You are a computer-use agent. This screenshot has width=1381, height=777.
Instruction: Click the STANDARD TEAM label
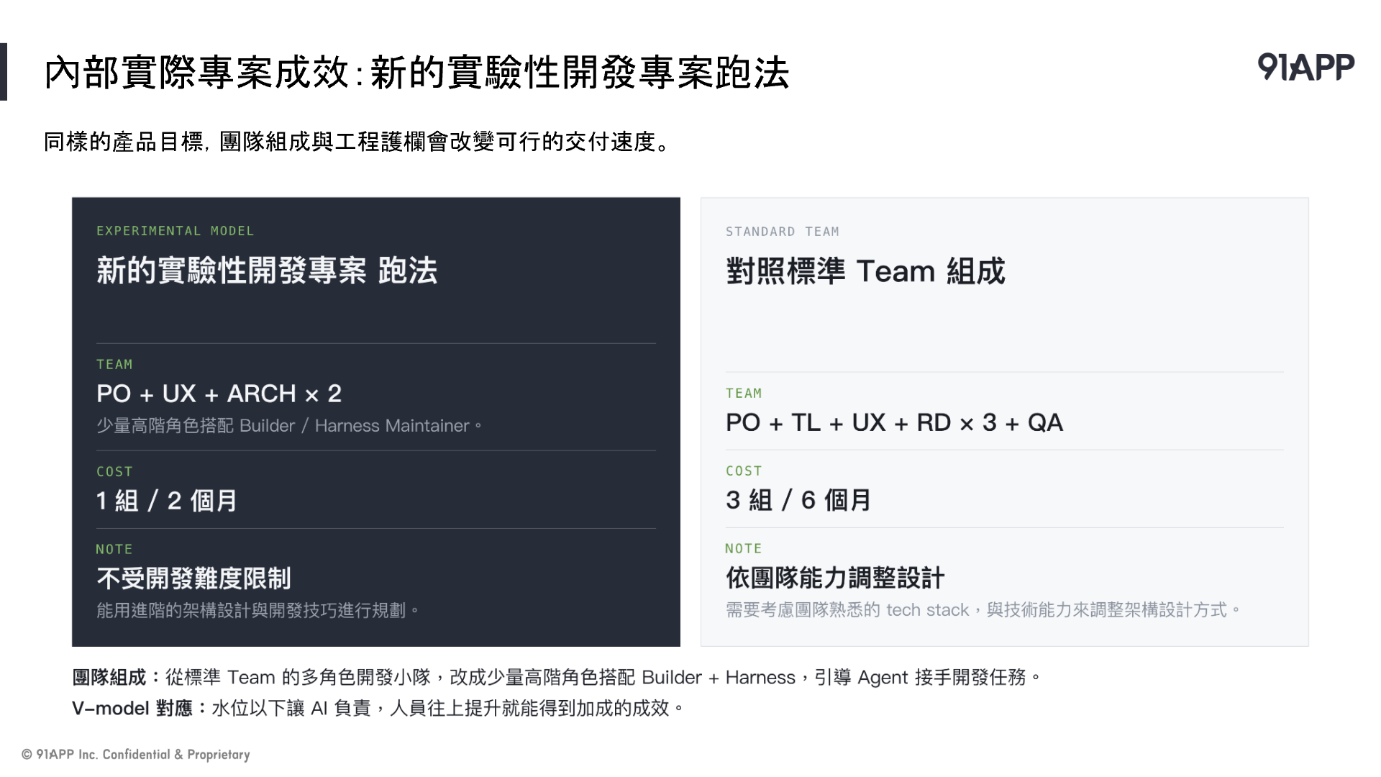coord(782,232)
